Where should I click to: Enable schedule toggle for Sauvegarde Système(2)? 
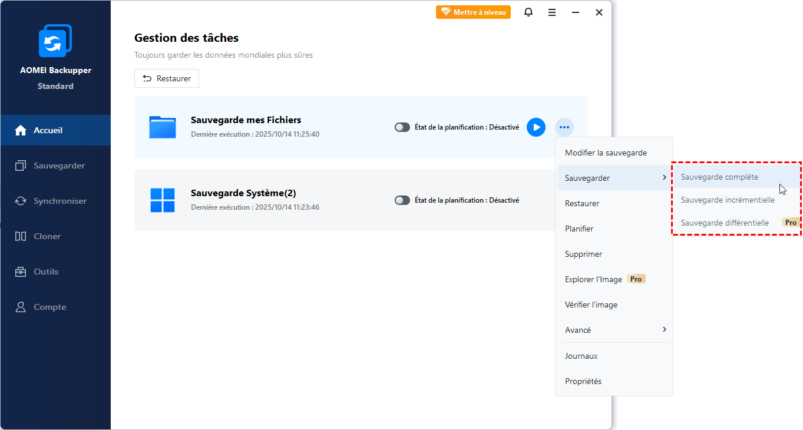(402, 200)
